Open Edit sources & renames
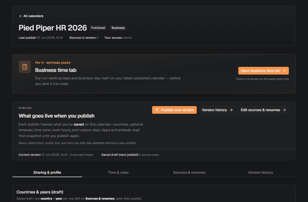Screen dimensions: 308x202 coord(263,110)
